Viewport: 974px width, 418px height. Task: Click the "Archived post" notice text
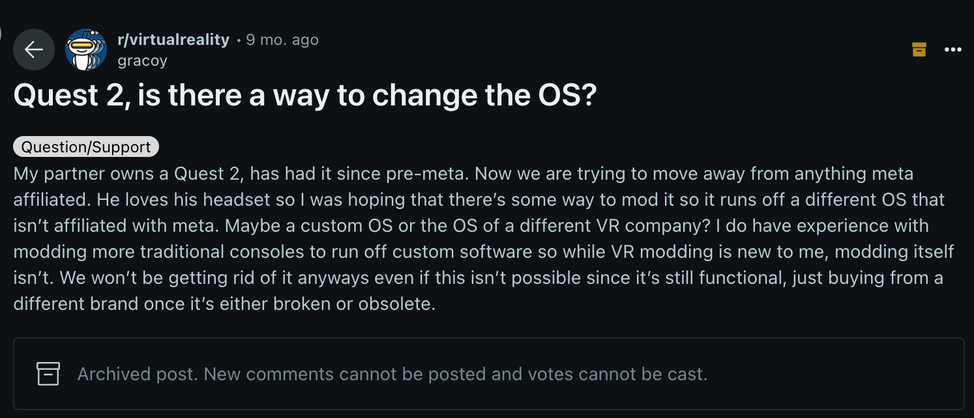tap(138, 374)
